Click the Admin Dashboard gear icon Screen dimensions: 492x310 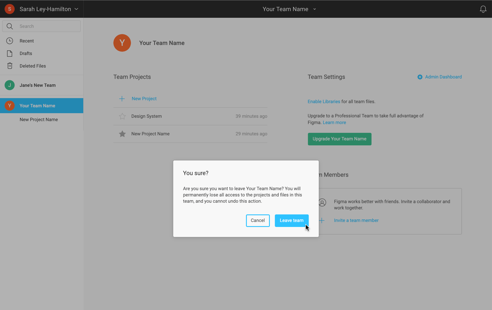tap(420, 77)
